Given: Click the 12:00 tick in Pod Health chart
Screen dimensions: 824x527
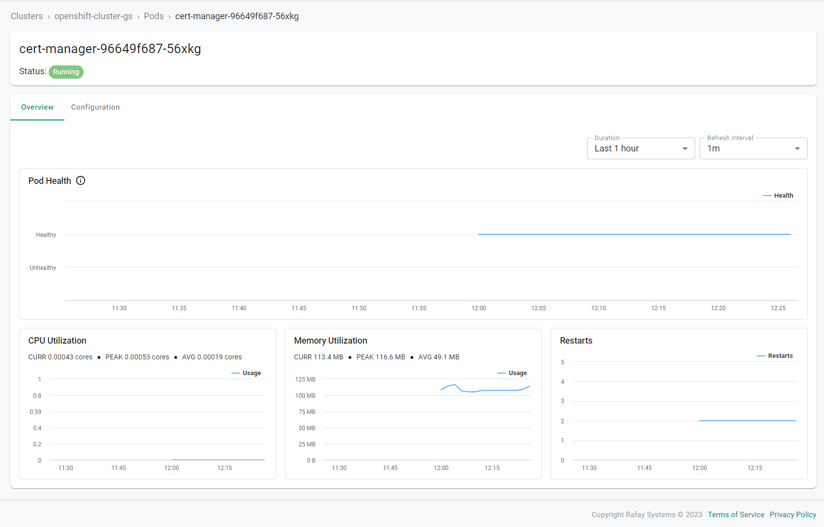Looking at the screenshot, I should click(x=479, y=308).
